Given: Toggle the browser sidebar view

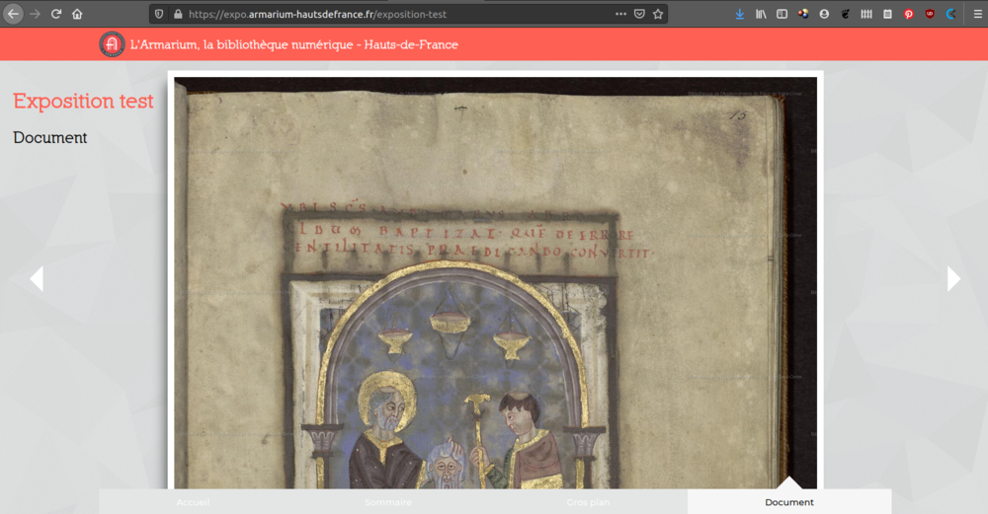Looking at the screenshot, I should pos(782,14).
